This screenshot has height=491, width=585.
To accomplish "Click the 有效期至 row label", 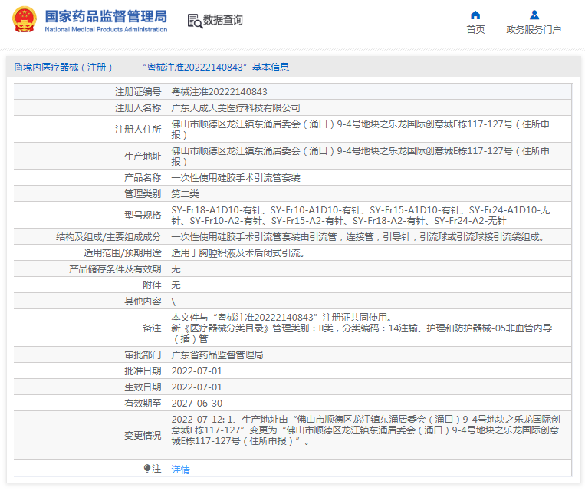I will tap(143, 404).
